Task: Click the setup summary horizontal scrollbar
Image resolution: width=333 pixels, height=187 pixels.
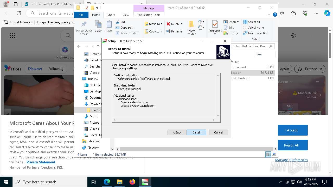Action: coord(164,120)
